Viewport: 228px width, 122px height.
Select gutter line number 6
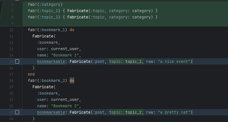click(12, 5)
